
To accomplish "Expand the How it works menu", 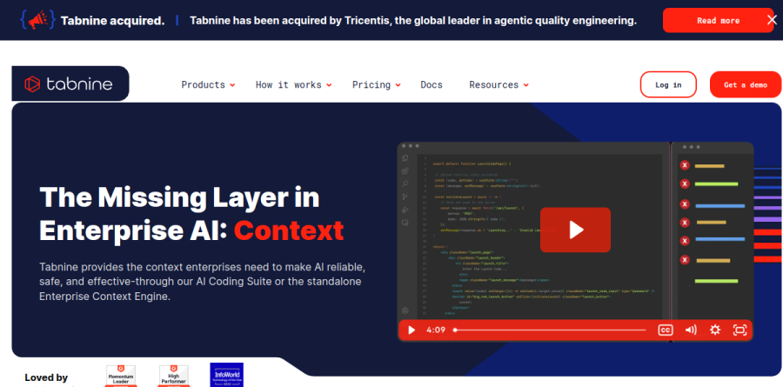I will (294, 85).
